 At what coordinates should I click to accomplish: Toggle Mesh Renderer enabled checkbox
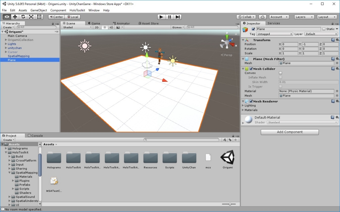point(251,101)
